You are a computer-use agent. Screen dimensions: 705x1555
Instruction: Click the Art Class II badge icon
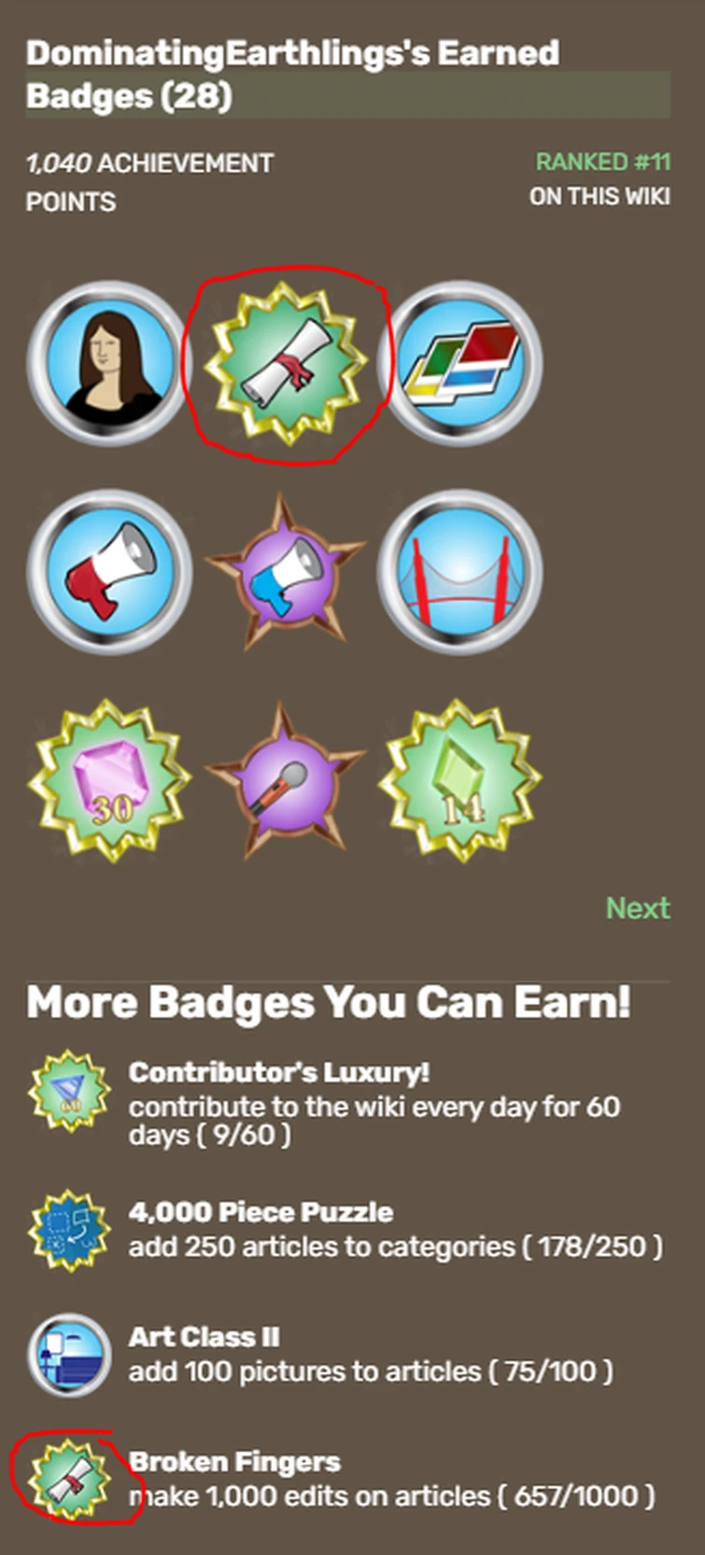[x=70, y=1354]
